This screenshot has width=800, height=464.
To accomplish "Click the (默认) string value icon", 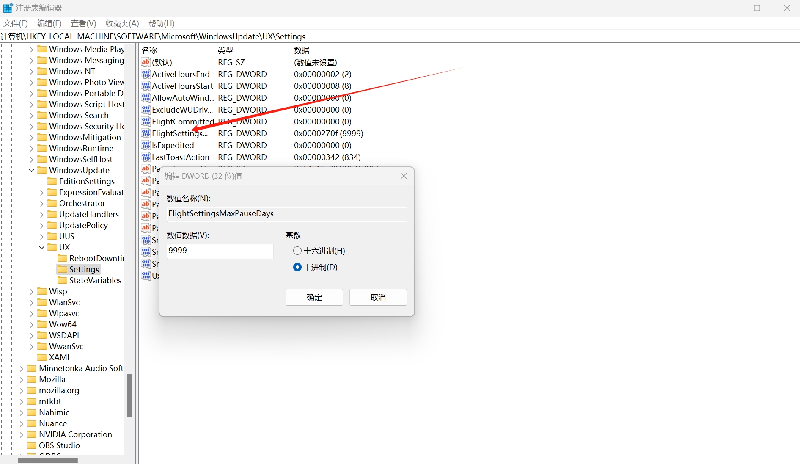I will pyautogui.click(x=146, y=63).
